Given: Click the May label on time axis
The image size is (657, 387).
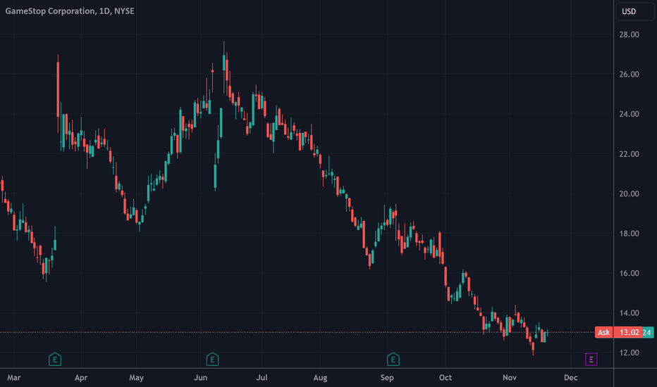Looking at the screenshot, I should coord(136,377).
